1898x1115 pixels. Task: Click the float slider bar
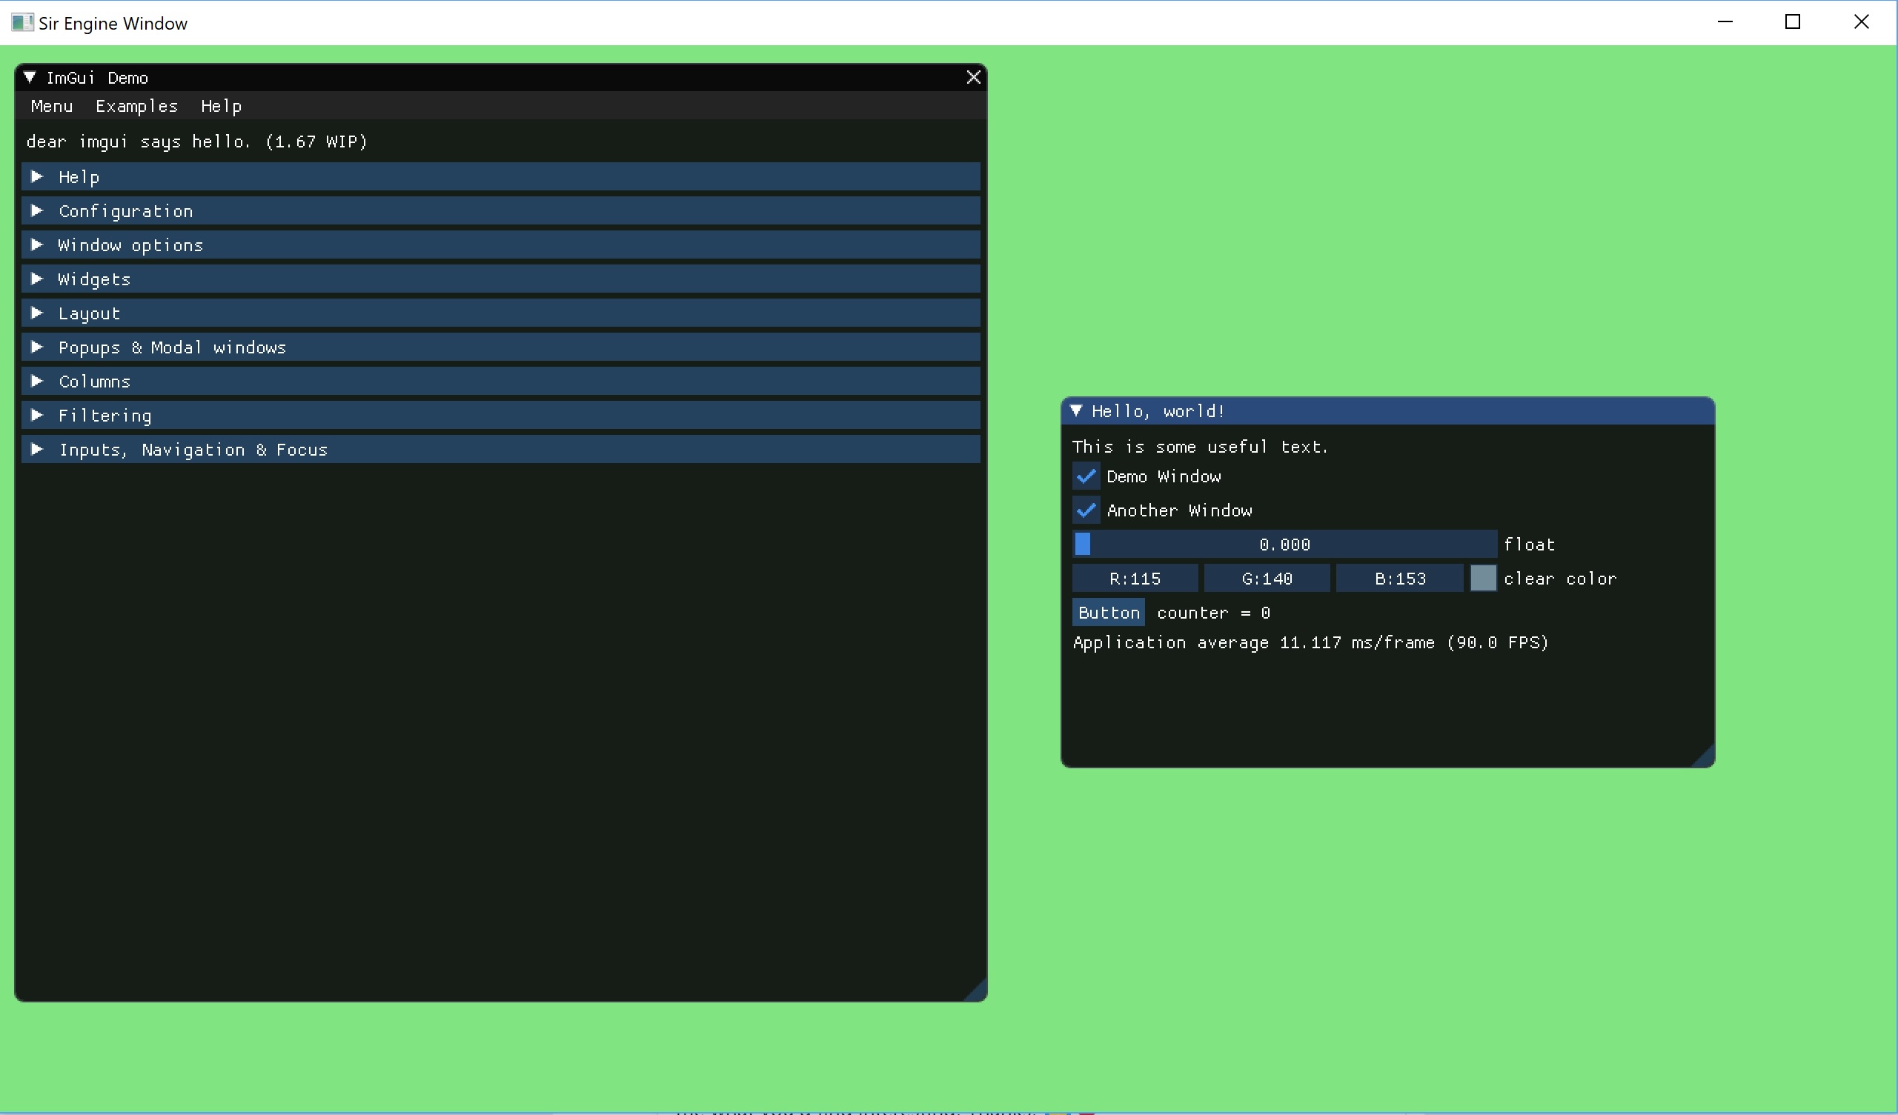point(1284,545)
